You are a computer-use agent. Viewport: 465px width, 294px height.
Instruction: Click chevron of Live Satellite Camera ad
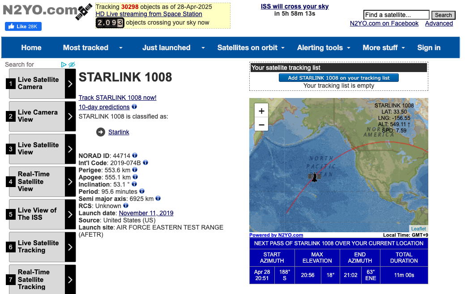coord(70,84)
